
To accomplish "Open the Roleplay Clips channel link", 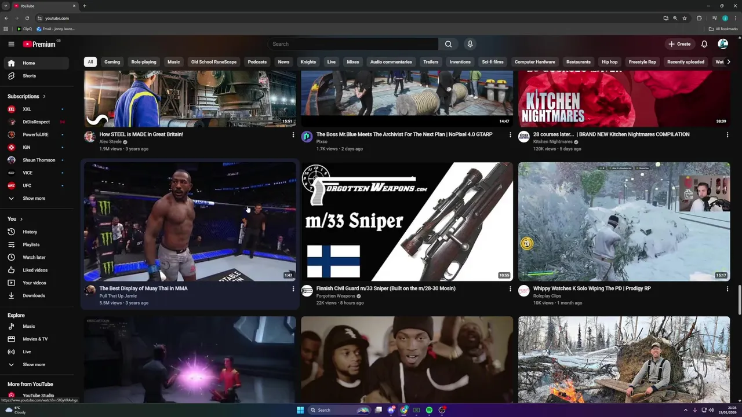I will [x=547, y=296].
